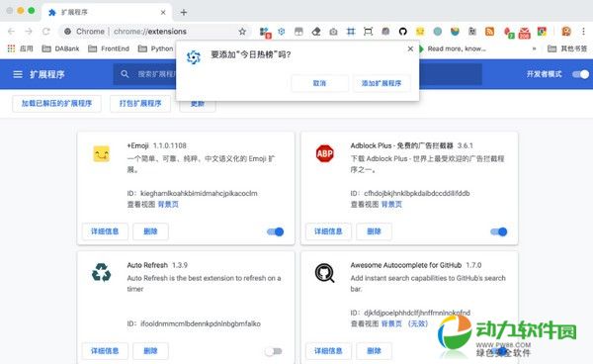Click 删除 on the Awesome Autocomplete card
The height and width of the screenshot is (364, 593).
tap(374, 351)
